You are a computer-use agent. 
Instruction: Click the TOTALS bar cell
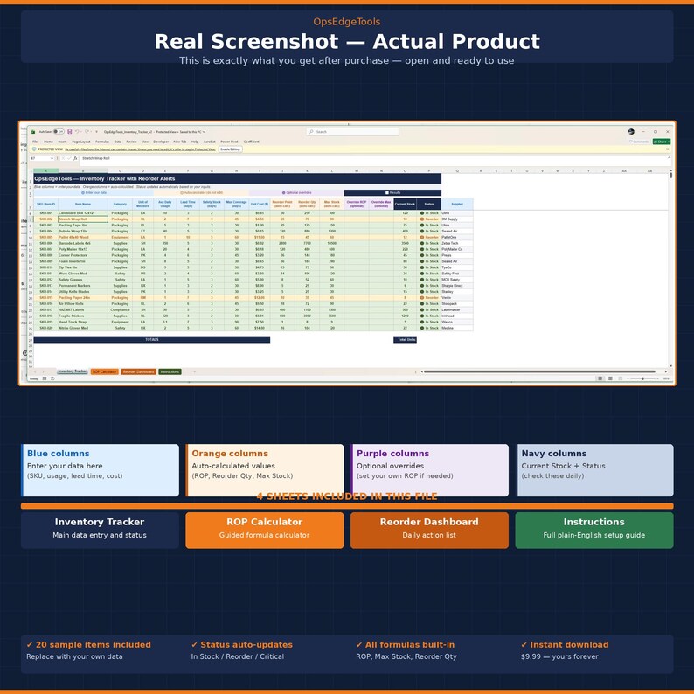(152, 339)
